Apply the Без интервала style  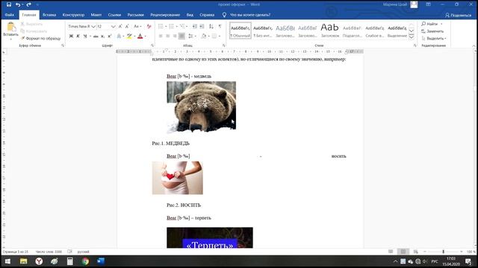point(263,31)
